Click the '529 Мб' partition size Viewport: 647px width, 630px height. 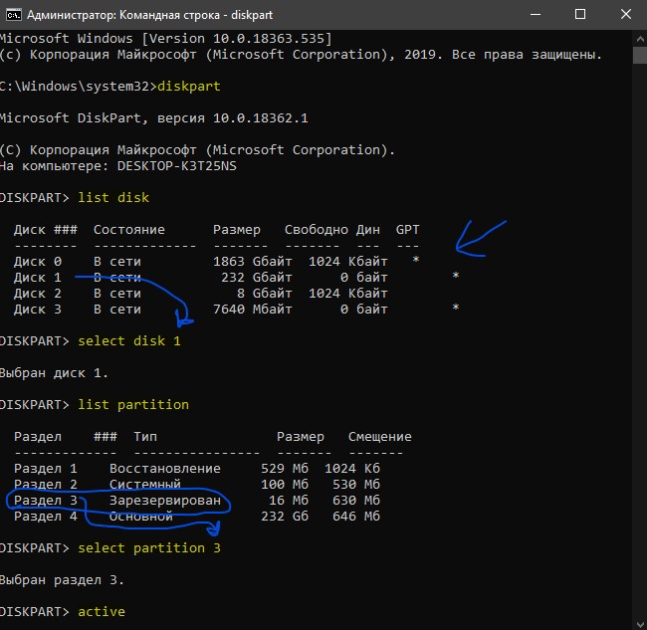285,469
